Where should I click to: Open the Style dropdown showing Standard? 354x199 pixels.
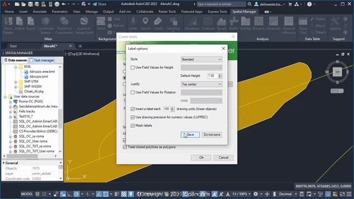point(201,59)
